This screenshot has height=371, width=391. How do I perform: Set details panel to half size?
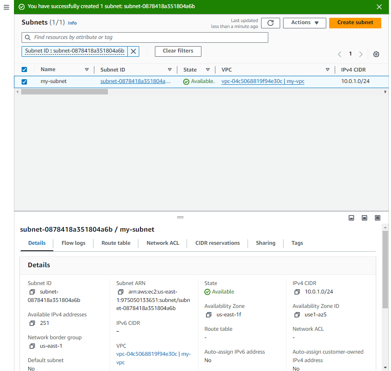(364, 218)
